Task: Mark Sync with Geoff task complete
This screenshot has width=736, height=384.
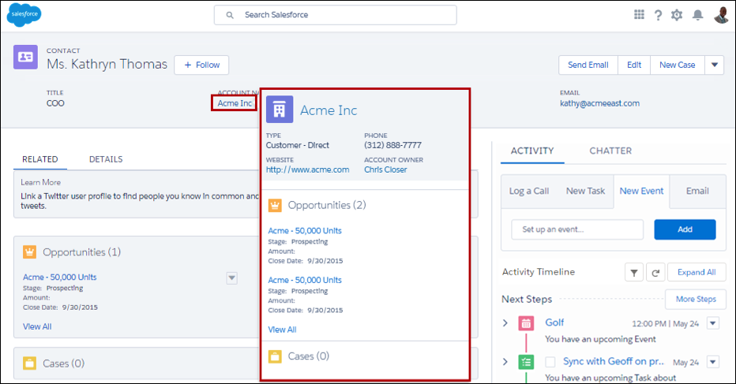Action: [550, 361]
